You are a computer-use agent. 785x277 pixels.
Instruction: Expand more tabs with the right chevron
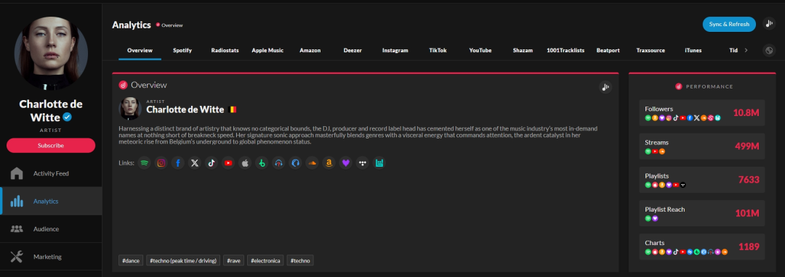(x=746, y=51)
